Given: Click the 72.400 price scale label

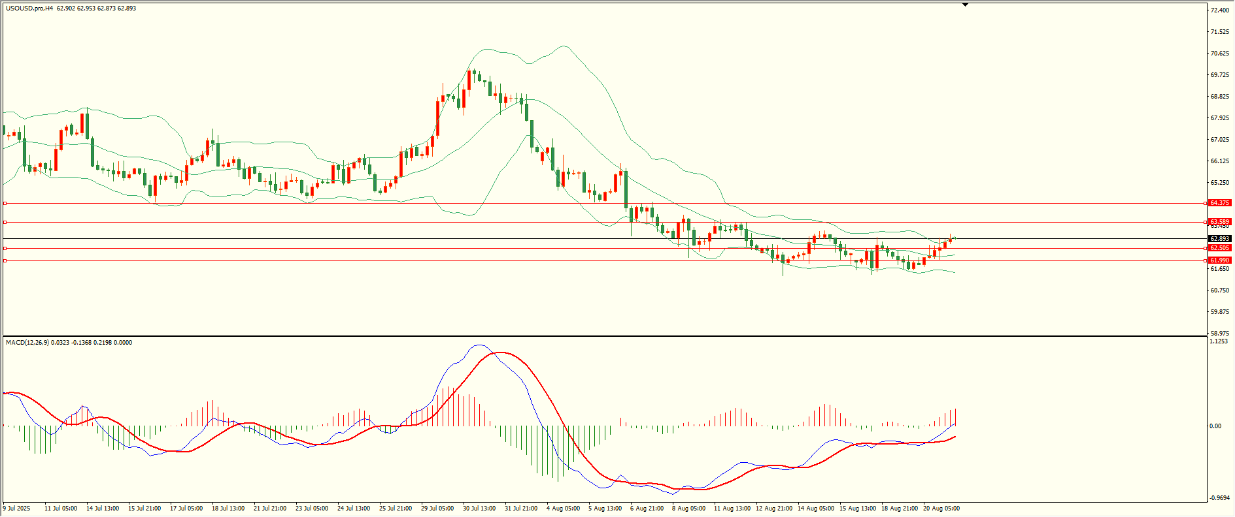Looking at the screenshot, I should coord(1220,10).
